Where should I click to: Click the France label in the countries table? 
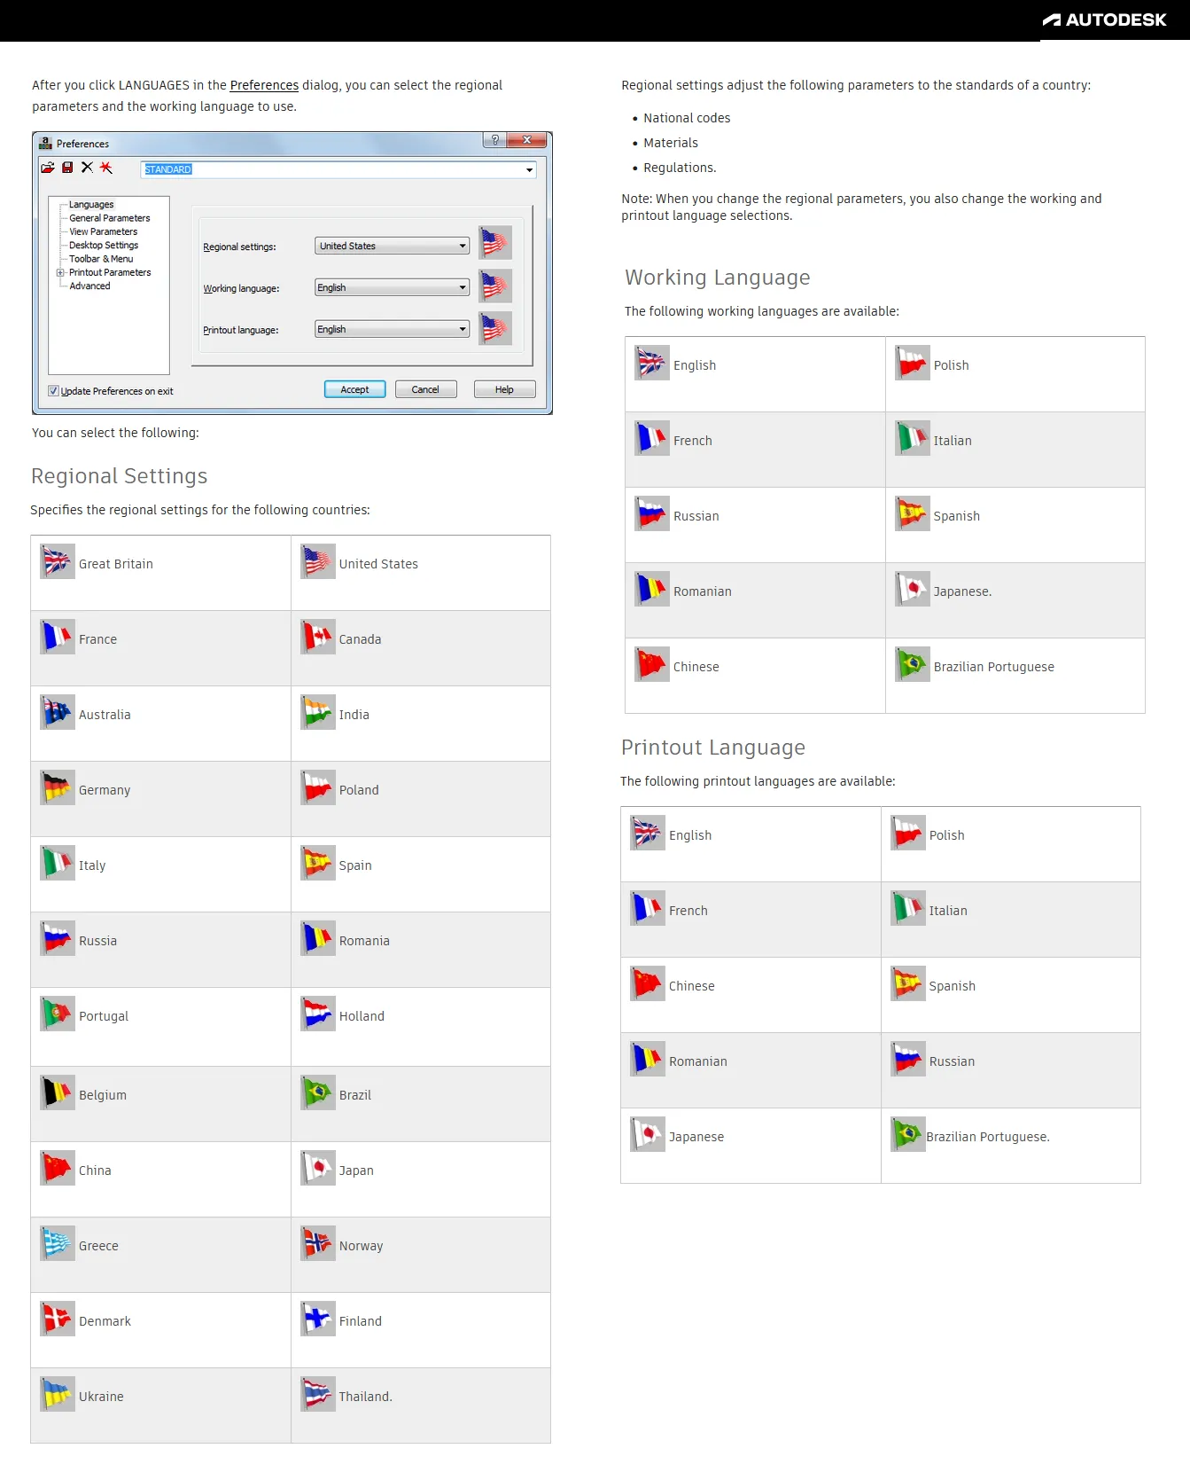pyautogui.click(x=97, y=639)
